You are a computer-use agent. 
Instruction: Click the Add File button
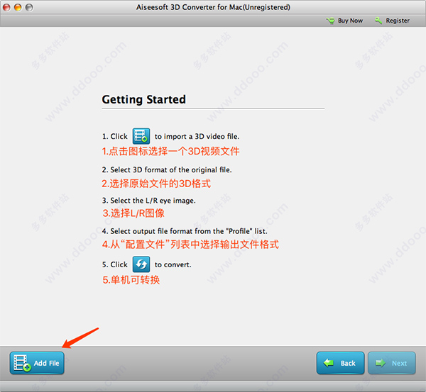point(37,363)
